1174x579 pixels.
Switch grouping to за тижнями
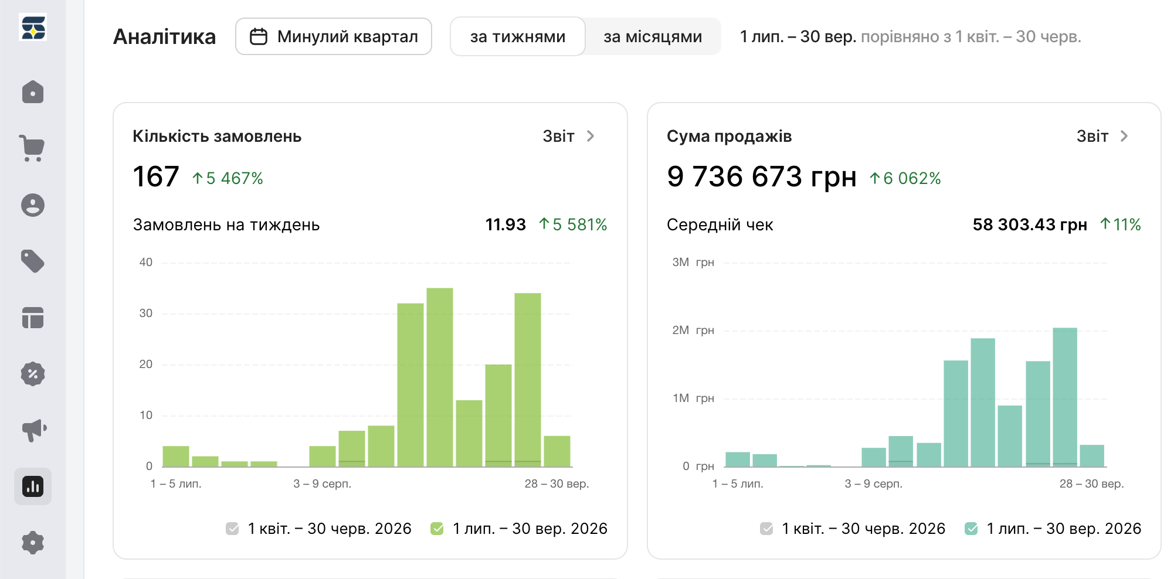[518, 36]
